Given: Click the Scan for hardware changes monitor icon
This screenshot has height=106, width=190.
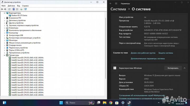Looking at the screenshot, I should 26,9.
